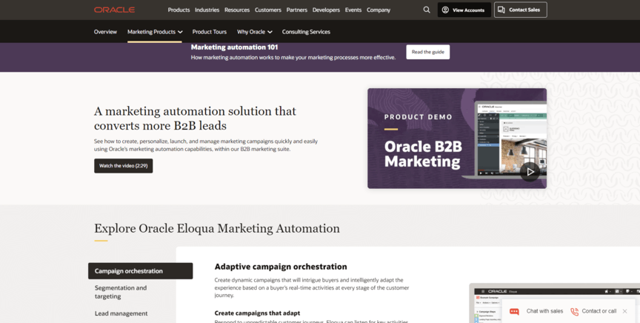Click Contact or call
The width and height of the screenshot is (640, 323).
click(599, 311)
